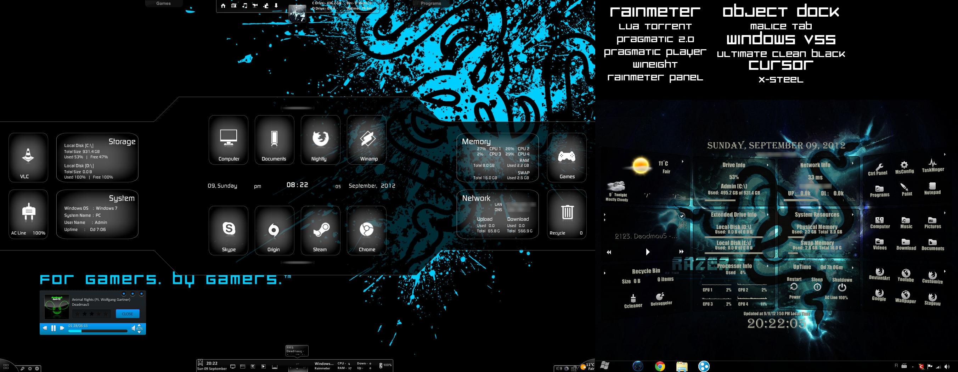This screenshot has width=958, height=372.
Task: Open the VLC launcher tile
Action: click(x=28, y=157)
